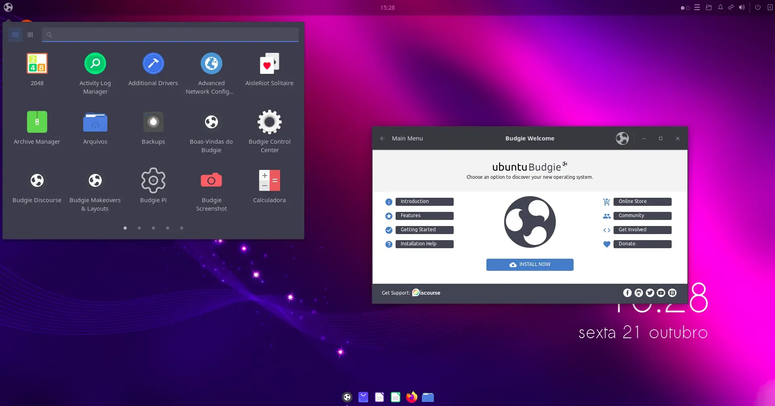Image resolution: width=775 pixels, height=406 pixels.
Task: Start AisleRiot Solitaire
Action: 269,69
